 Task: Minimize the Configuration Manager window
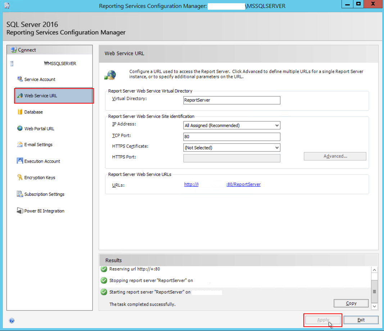[347, 4]
